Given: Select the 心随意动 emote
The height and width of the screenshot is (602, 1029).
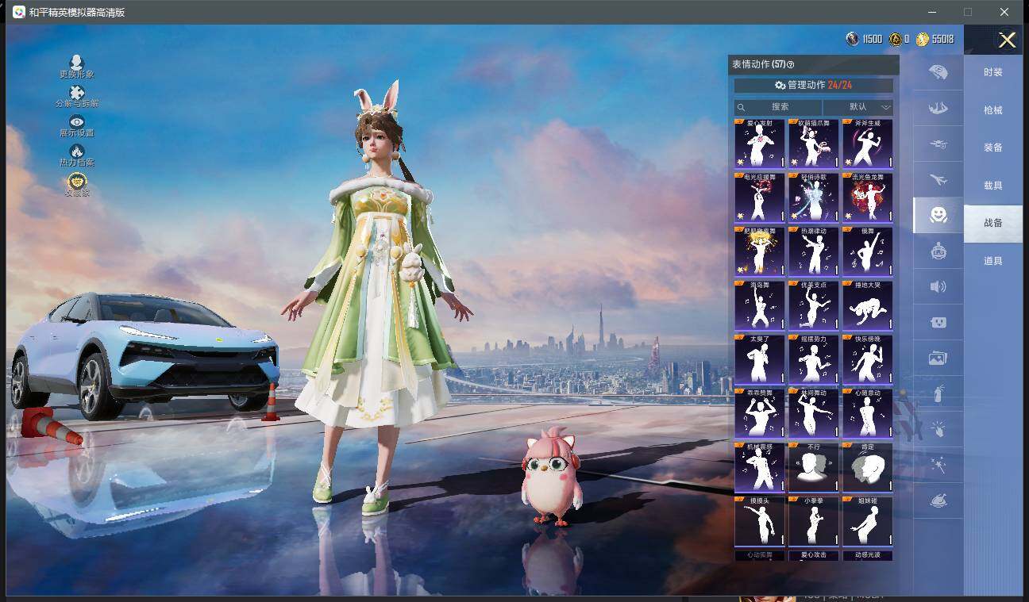Looking at the screenshot, I should 868,413.
